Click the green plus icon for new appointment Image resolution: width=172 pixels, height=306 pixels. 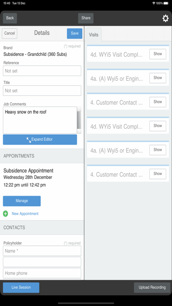tap(5, 214)
